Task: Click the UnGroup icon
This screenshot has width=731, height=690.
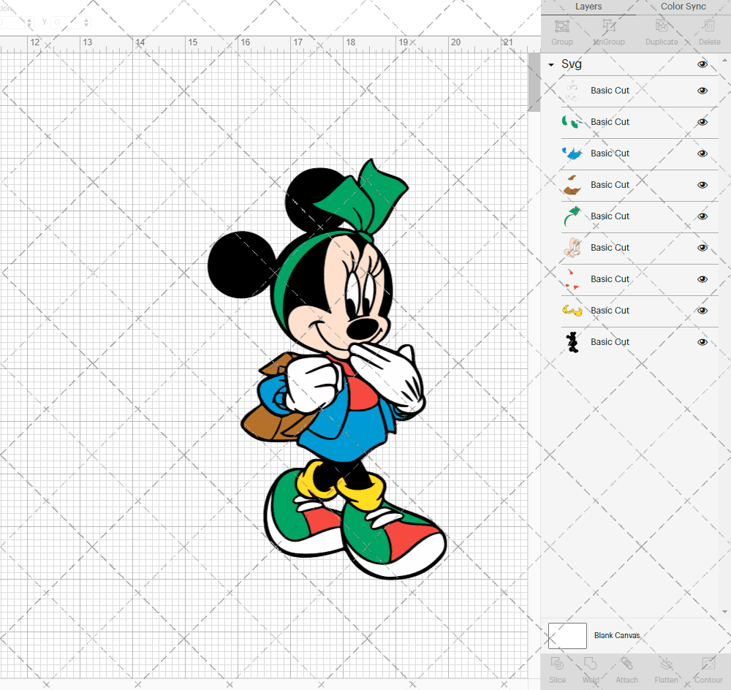Action: (608, 26)
